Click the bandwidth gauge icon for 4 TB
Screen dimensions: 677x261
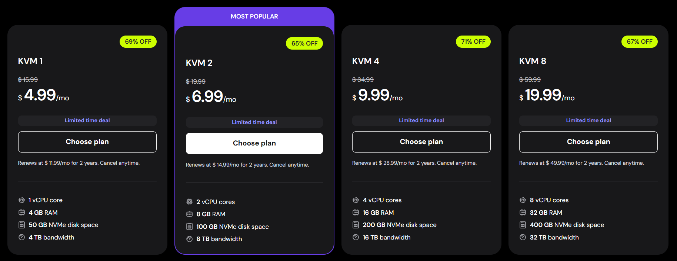coord(22,237)
